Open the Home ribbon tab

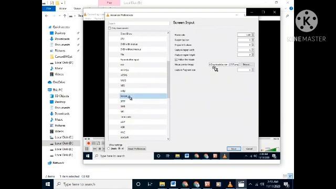62,8
